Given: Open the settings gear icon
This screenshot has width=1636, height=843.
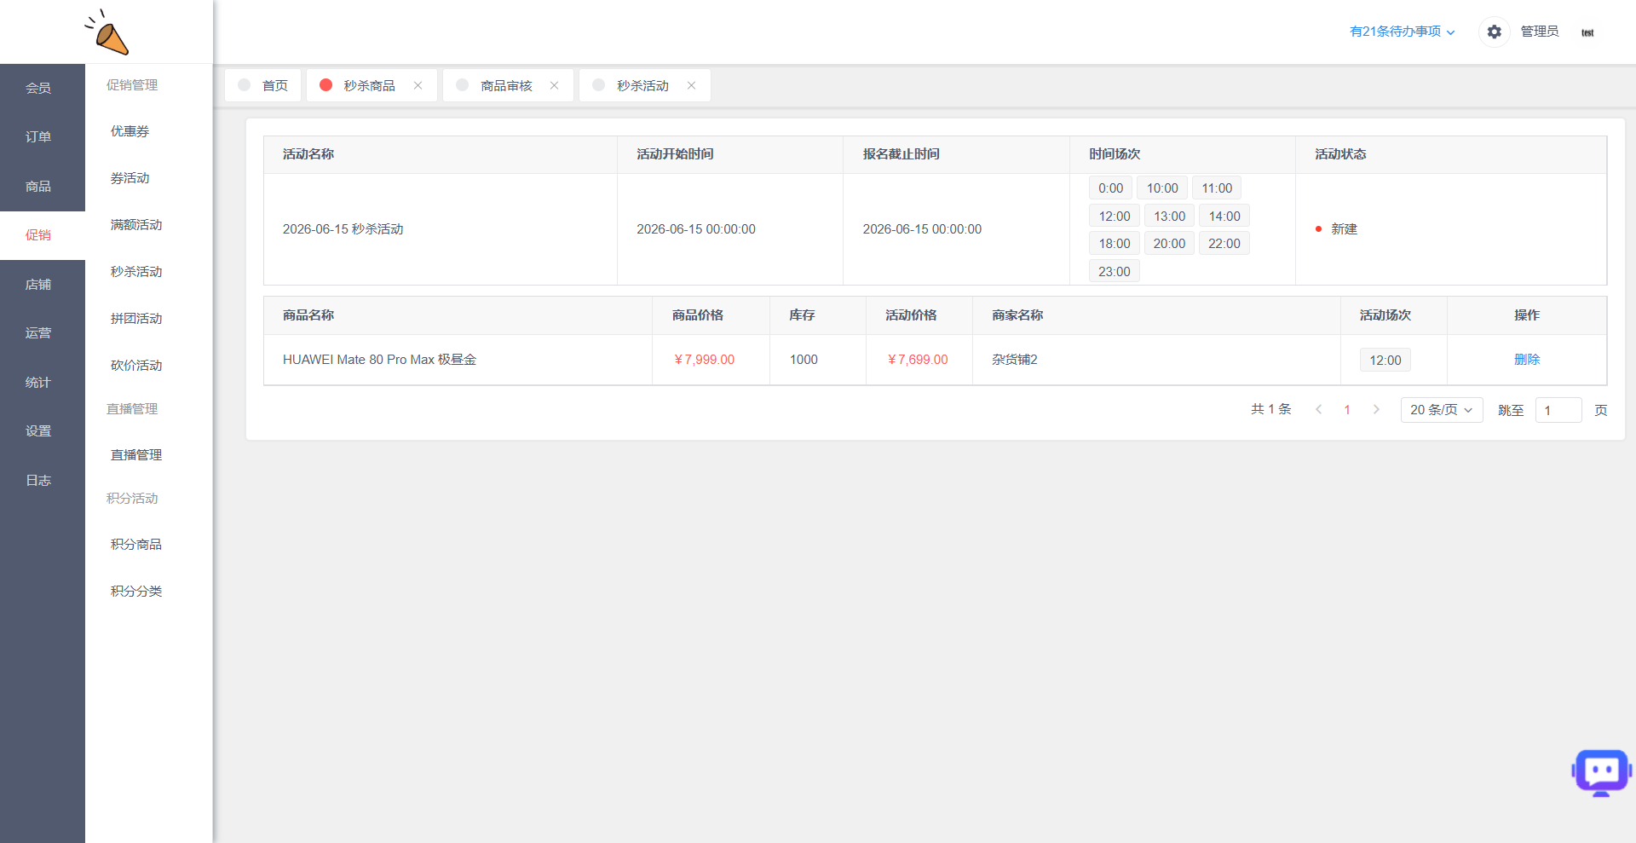Looking at the screenshot, I should point(1494,32).
